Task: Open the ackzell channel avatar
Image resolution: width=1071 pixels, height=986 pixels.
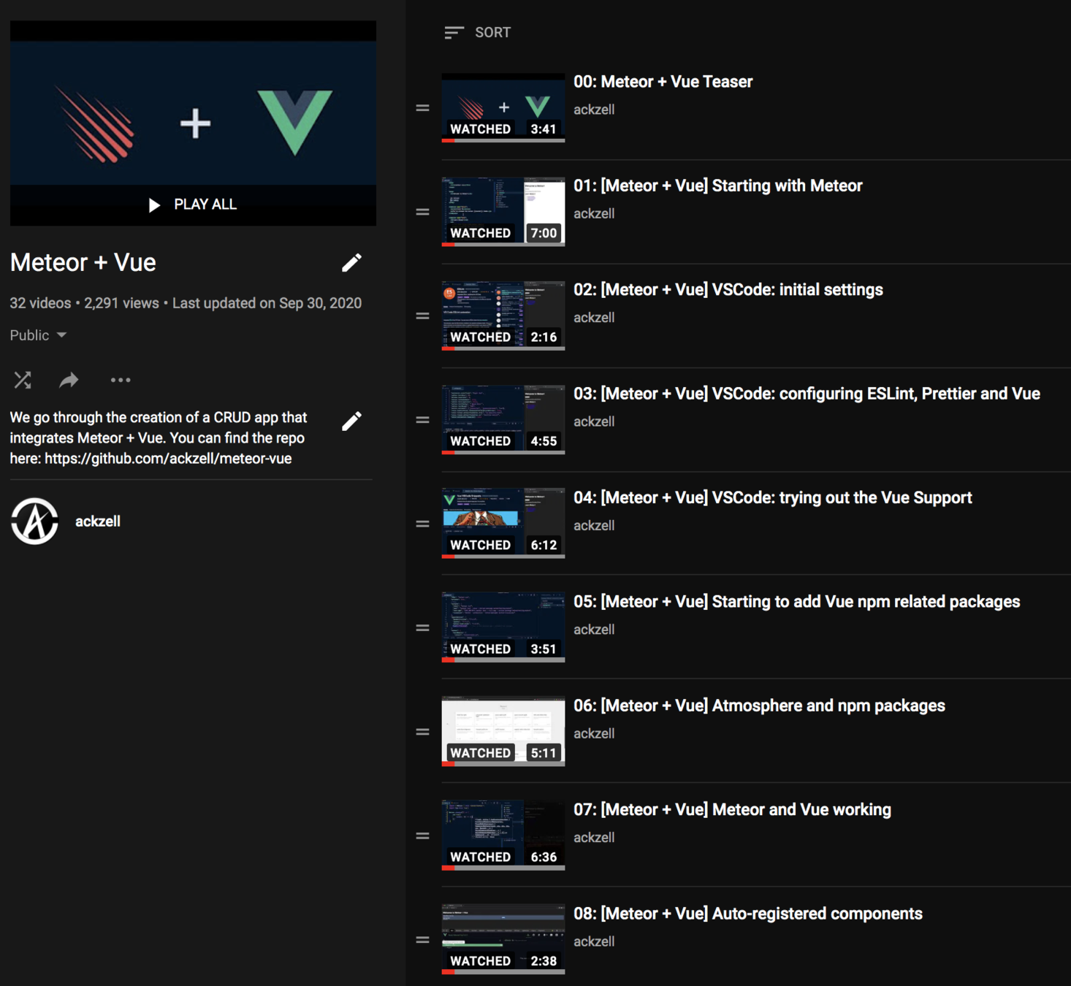Action: (x=34, y=521)
